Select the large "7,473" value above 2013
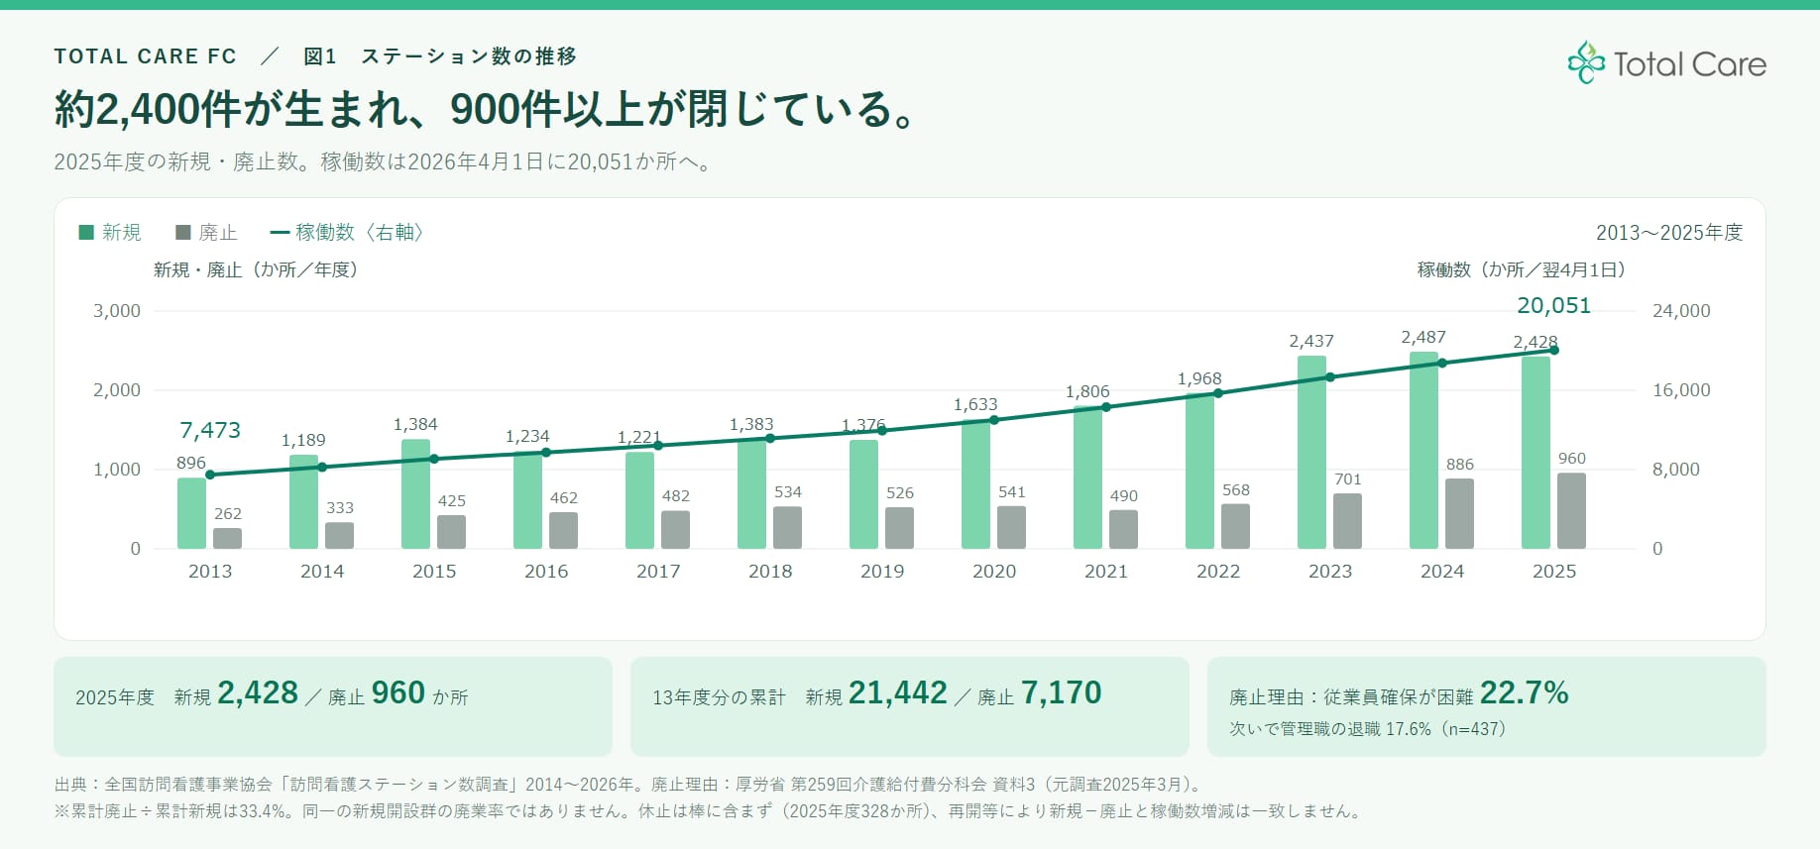The height and width of the screenshot is (849, 1820). tap(210, 430)
